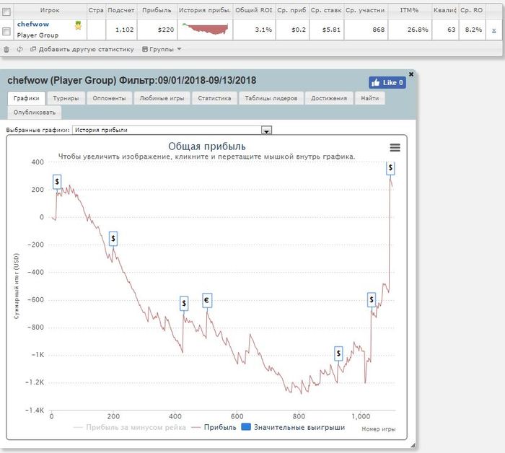505x453 pixels.
Task: Open the История прибыли chart selector
Action: (172, 130)
